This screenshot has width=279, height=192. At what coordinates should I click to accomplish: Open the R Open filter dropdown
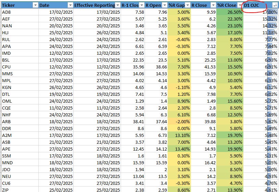point(165,5)
